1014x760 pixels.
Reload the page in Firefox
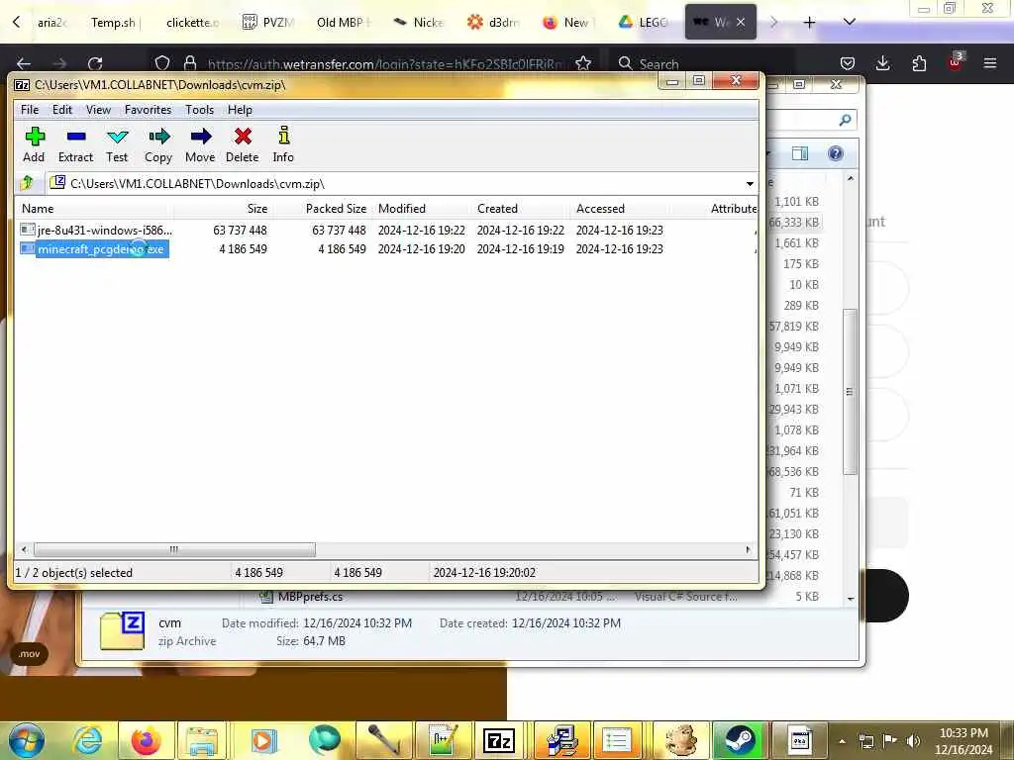(95, 63)
